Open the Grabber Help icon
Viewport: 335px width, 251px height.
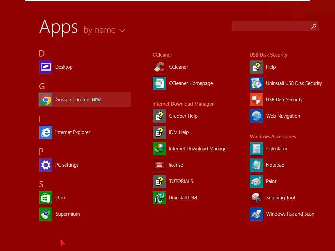pyautogui.click(x=159, y=116)
